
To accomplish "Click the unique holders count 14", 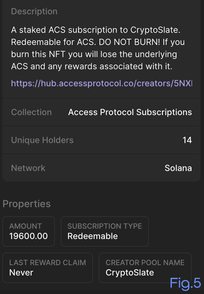I will coord(187,140).
